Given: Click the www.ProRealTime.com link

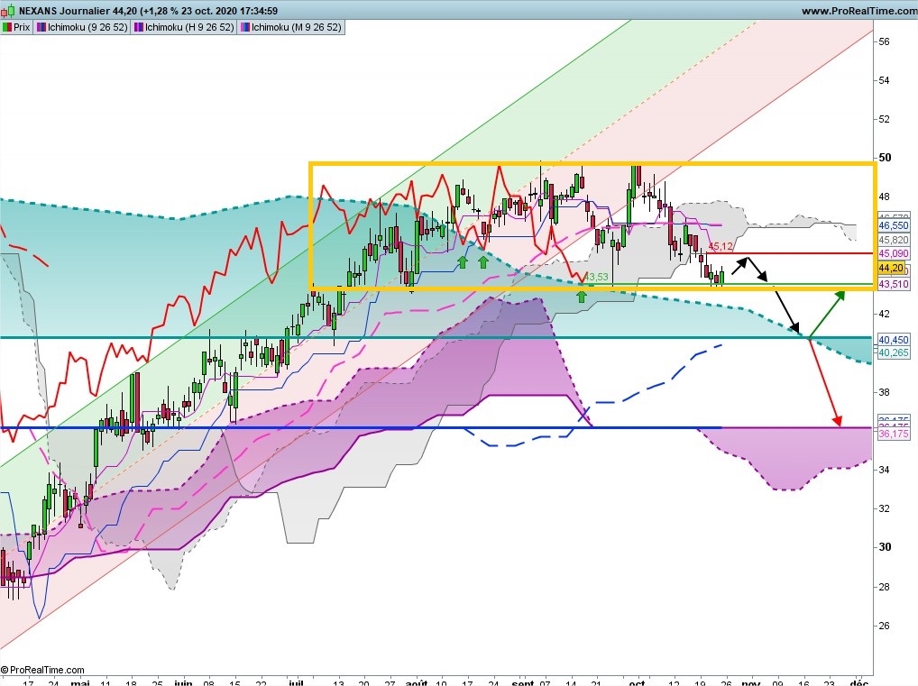Looking at the screenshot, I should point(858,11).
